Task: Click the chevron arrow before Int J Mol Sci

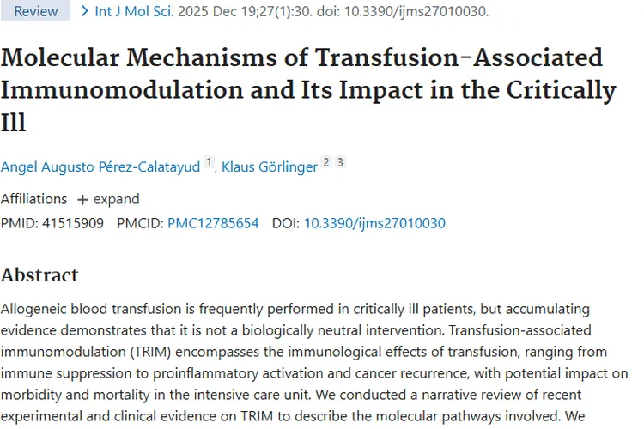Action: tap(84, 11)
